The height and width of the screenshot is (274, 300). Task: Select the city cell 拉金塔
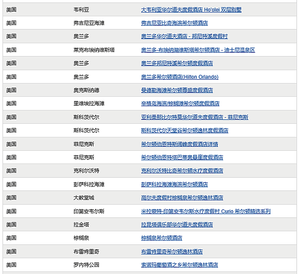(81, 224)
